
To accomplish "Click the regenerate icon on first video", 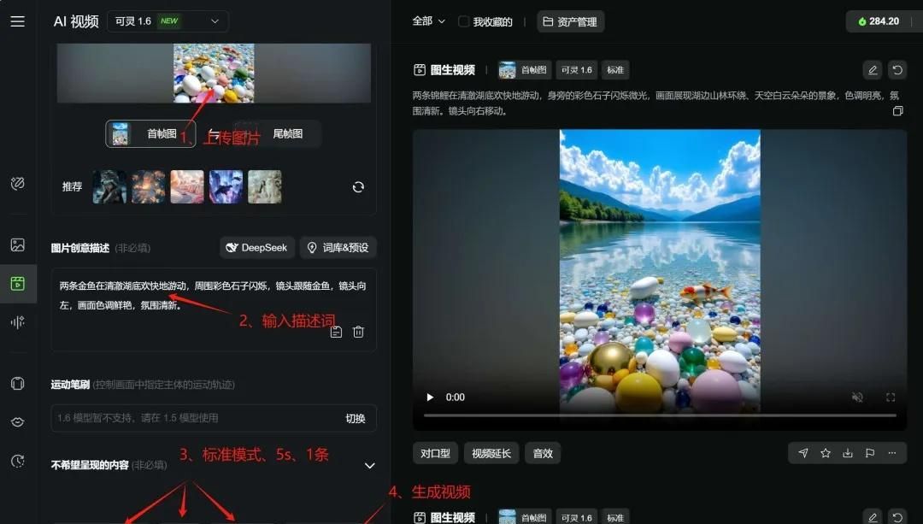I will pyautogui.click(x=897, y=70).
